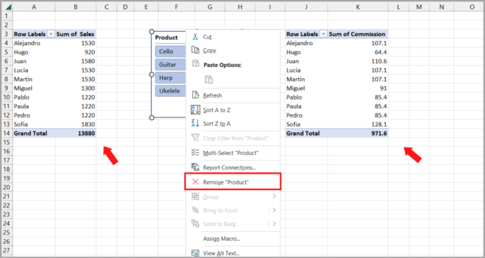Click the red X Remove "Product" icon
Image resolution: width=485 pixels, height=258 pixels.
[x=195, y=182]
